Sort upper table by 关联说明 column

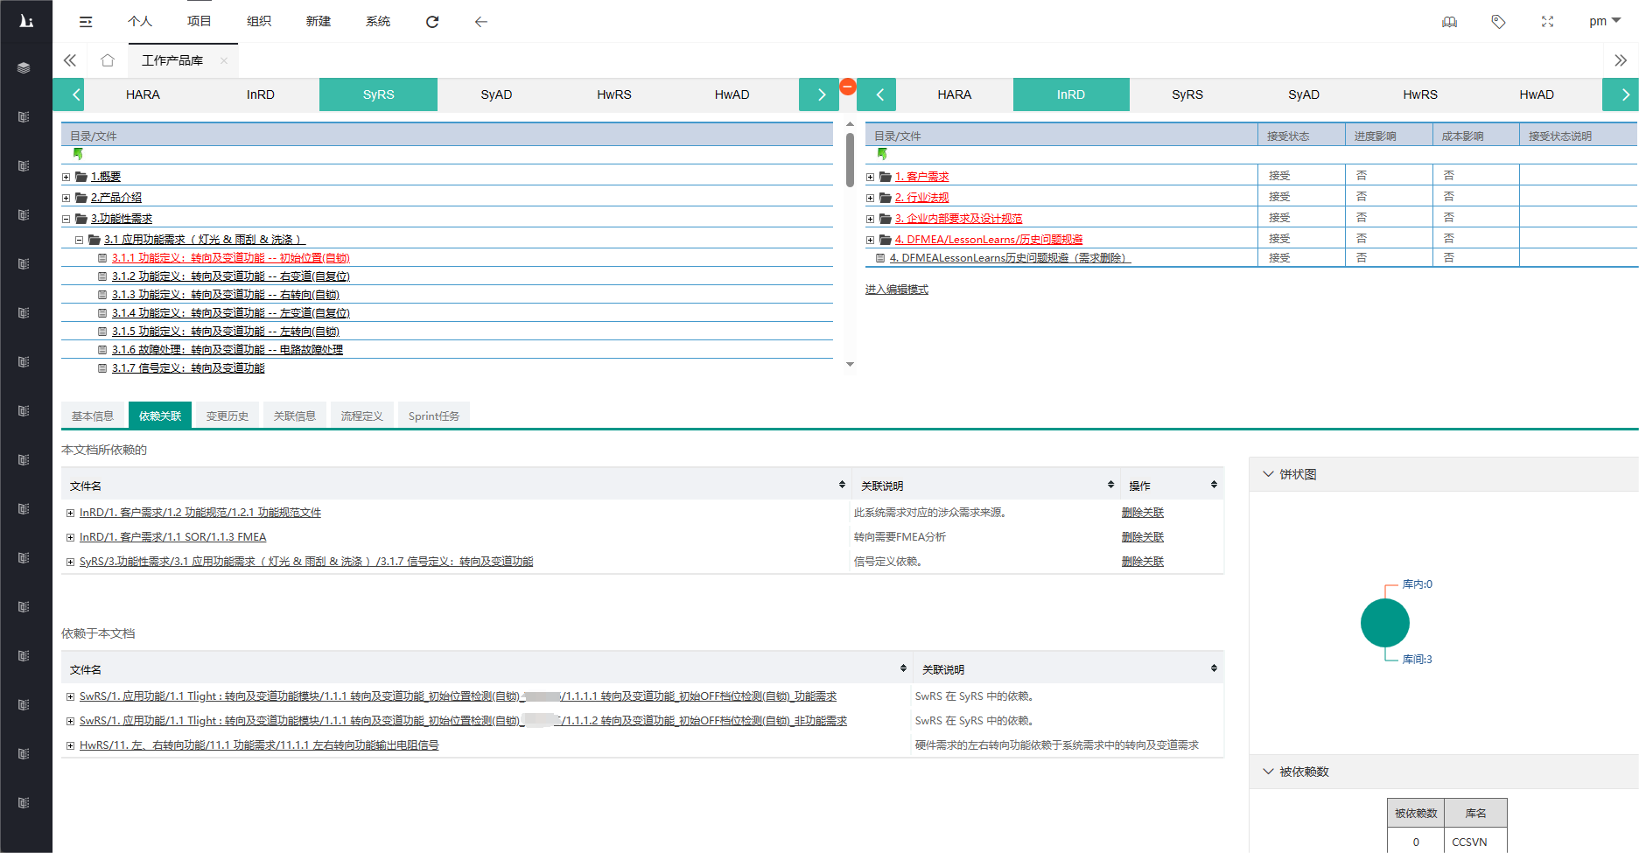coord(1110,485)
